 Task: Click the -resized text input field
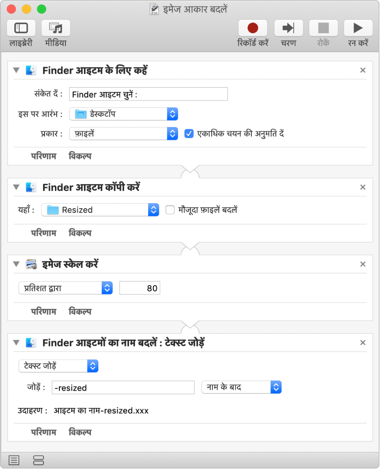[123, 387]
